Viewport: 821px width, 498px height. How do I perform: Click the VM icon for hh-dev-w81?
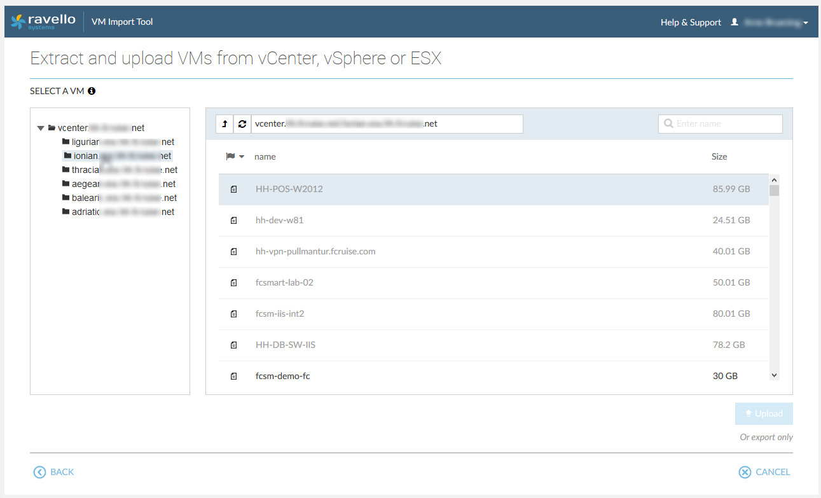(233, 221)
